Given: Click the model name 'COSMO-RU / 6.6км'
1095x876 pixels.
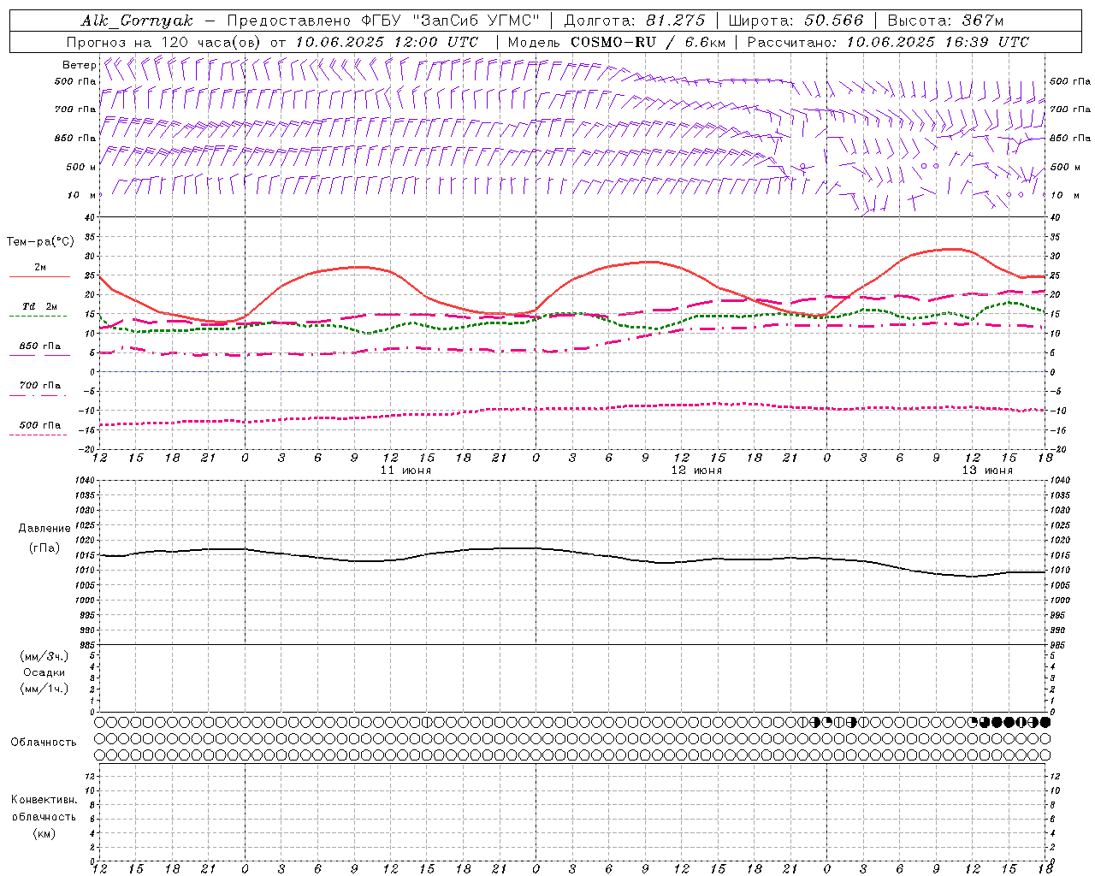Looking at the screenshot, I should tap(648, 42).
